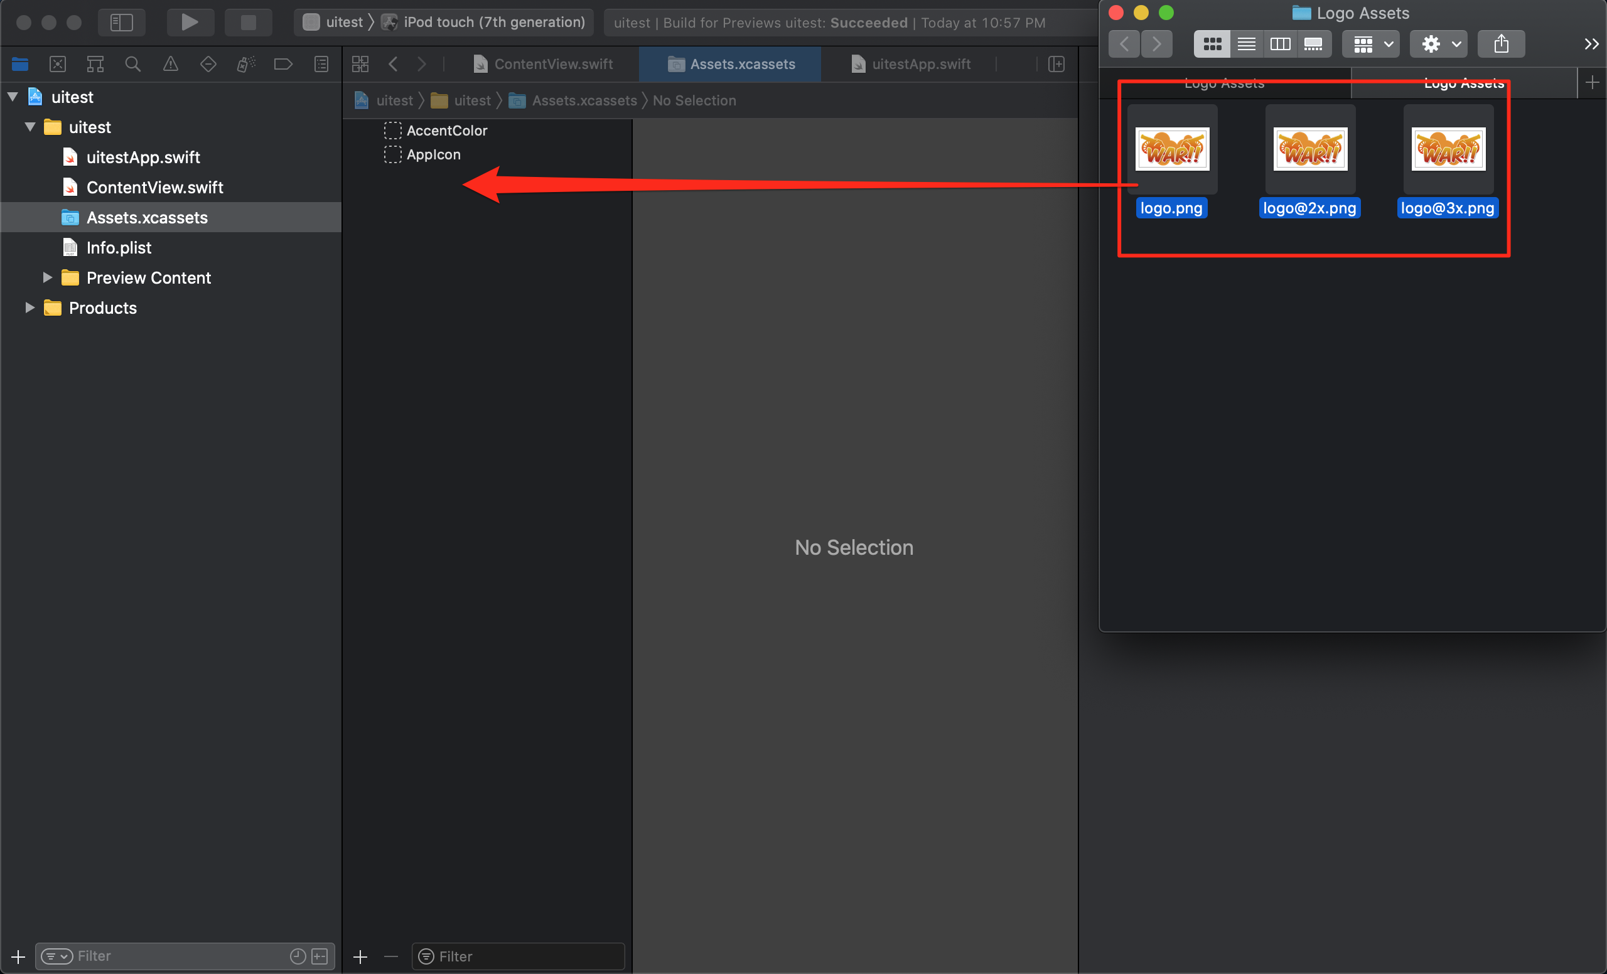Open the Find navigator magnifier icon
This screenshot has height=974, width=1607.
[x=132, y=64]
